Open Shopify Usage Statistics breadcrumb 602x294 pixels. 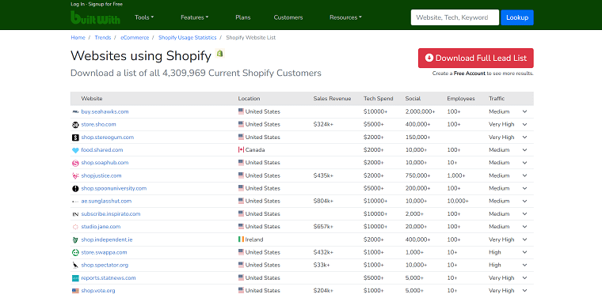[x=188, y=38]
